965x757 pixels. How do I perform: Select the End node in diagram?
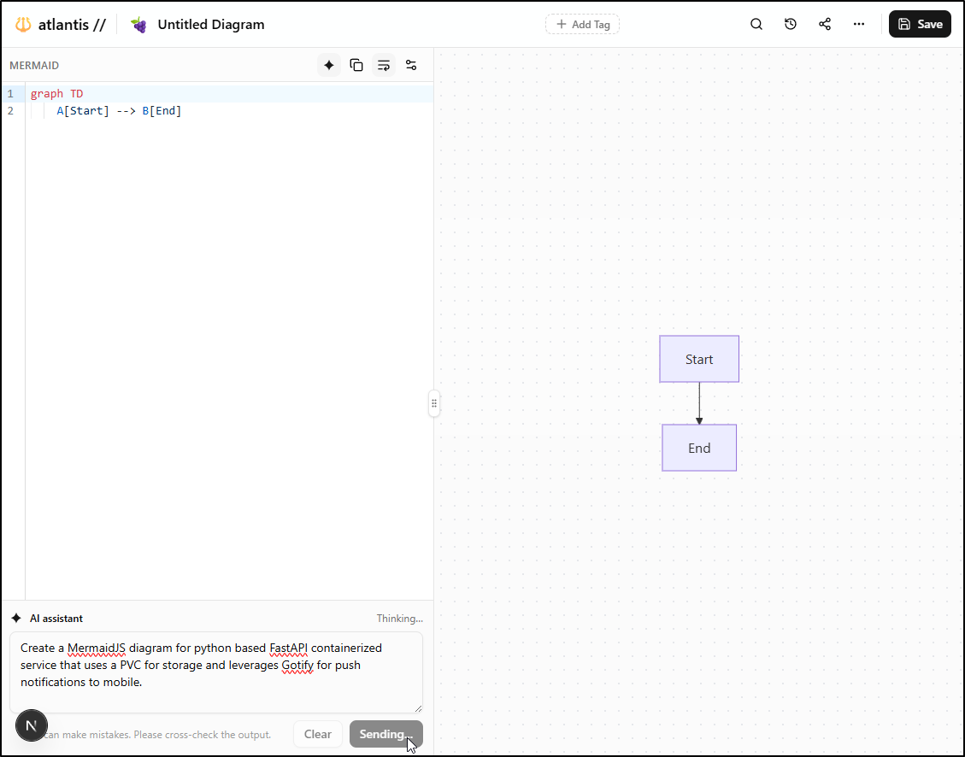point(699,448)
